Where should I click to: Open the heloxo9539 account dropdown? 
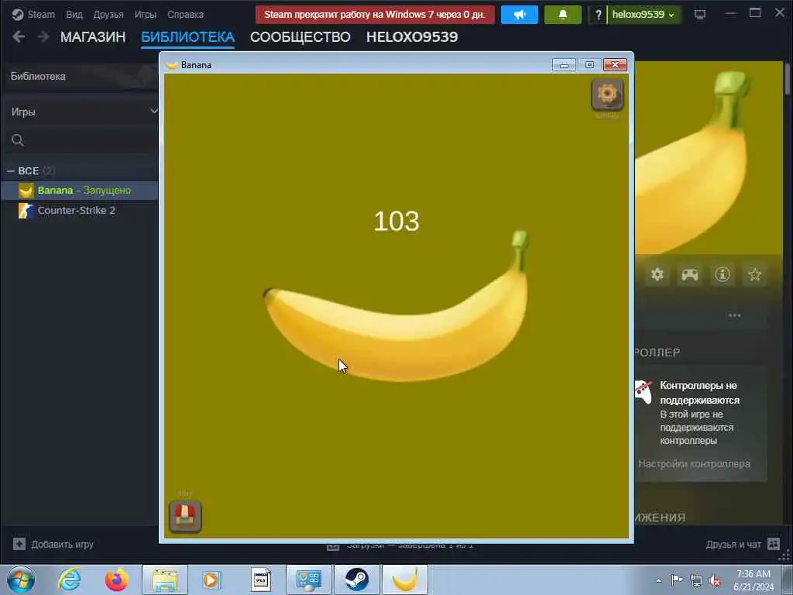pos(644,15)
